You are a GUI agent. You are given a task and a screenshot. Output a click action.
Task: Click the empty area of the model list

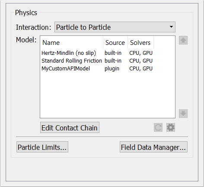108,95
